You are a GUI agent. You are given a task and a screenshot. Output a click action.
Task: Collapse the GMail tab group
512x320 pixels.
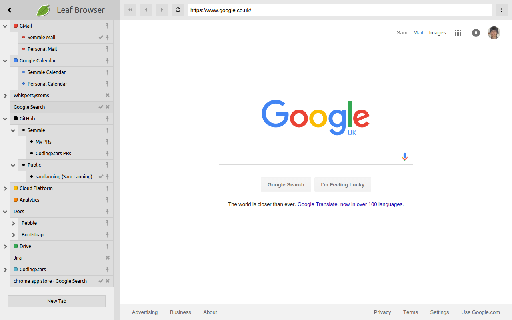point(5,26)
